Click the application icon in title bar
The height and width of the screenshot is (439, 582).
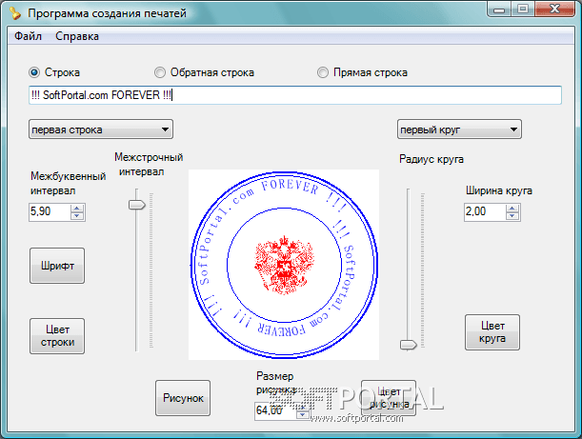click(15, 13)
